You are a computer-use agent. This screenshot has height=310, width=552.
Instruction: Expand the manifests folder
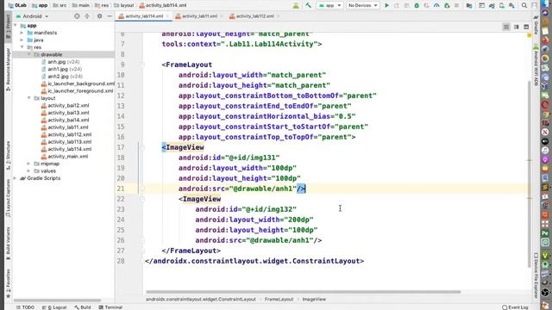coord(22,33)
